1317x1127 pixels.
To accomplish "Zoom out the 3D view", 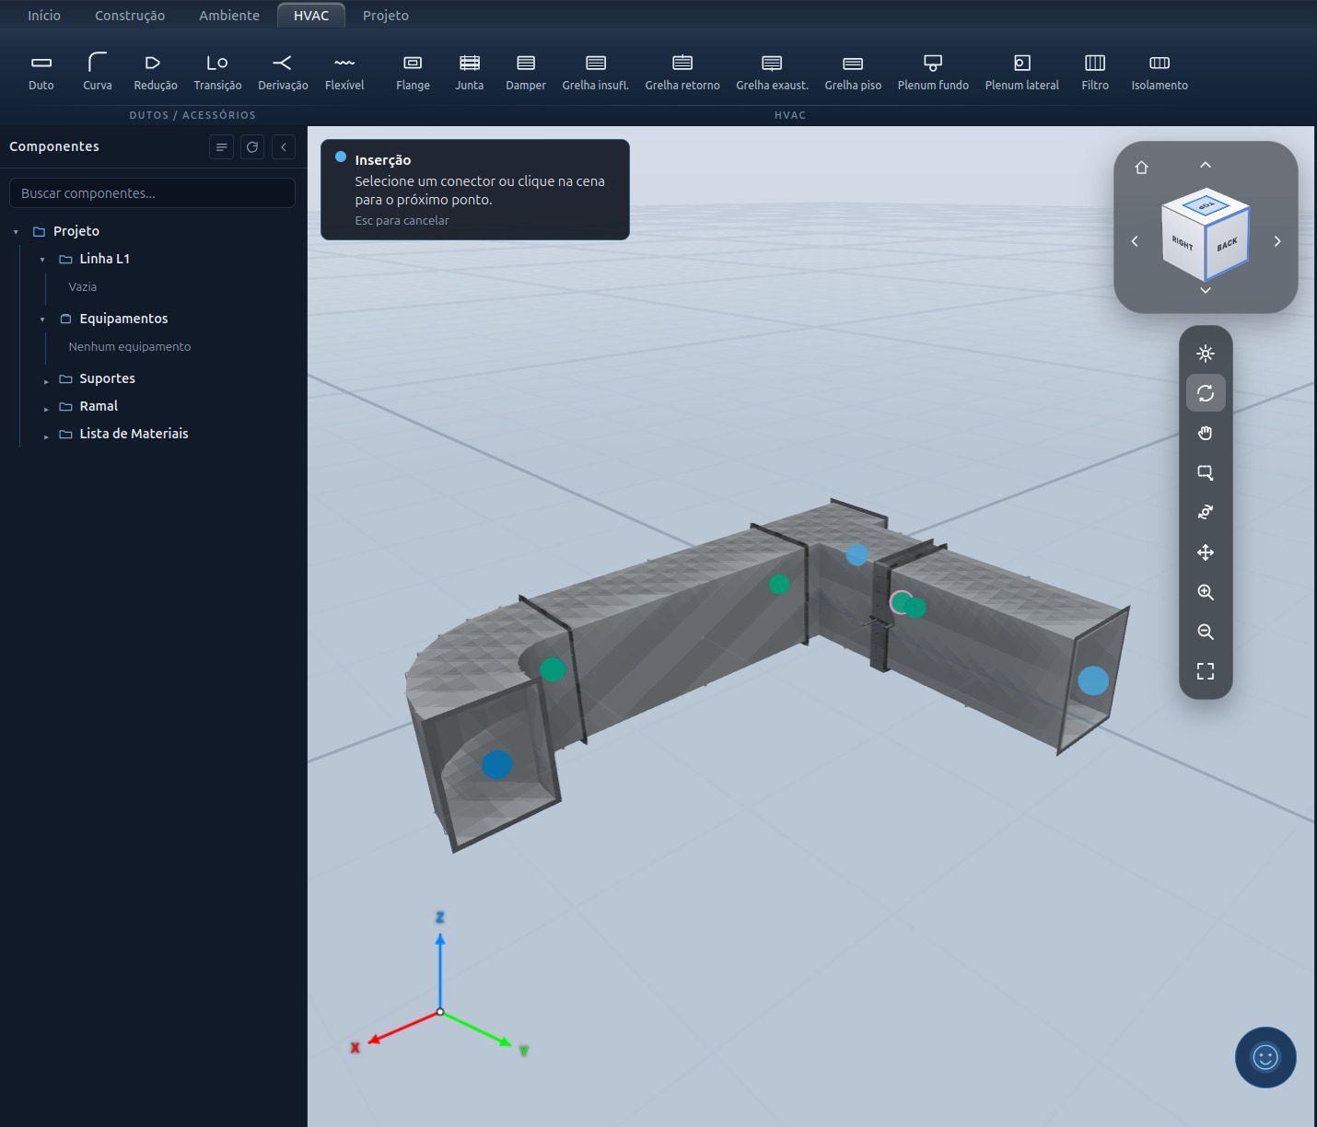I will click(1206, 632).
